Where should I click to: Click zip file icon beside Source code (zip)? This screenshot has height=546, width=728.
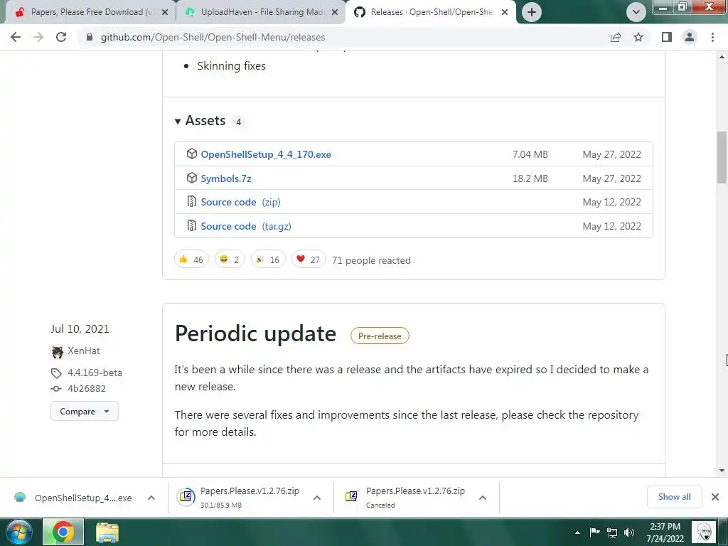pos(192,201)
